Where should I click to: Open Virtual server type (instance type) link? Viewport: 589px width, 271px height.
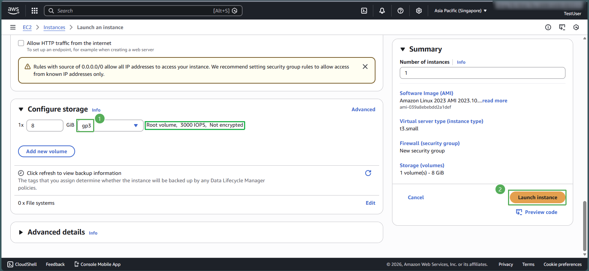441,121
